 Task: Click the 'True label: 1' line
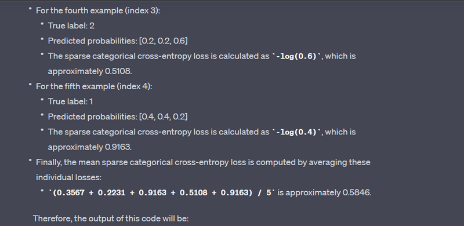pyautogui.click(x=70, y=101)
